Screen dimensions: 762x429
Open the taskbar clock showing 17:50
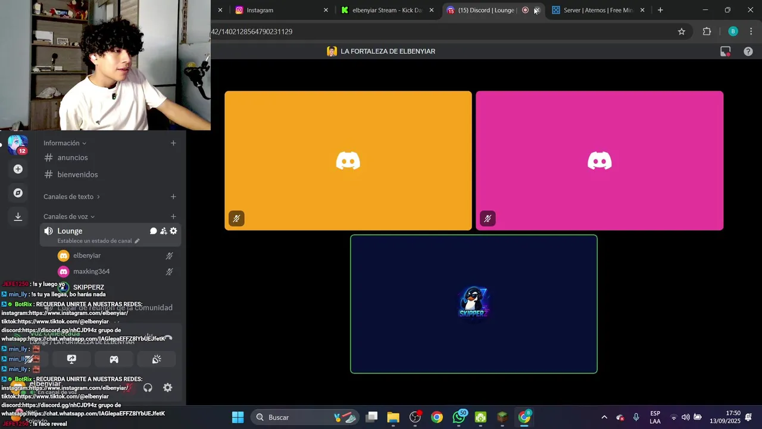(725, 417)
